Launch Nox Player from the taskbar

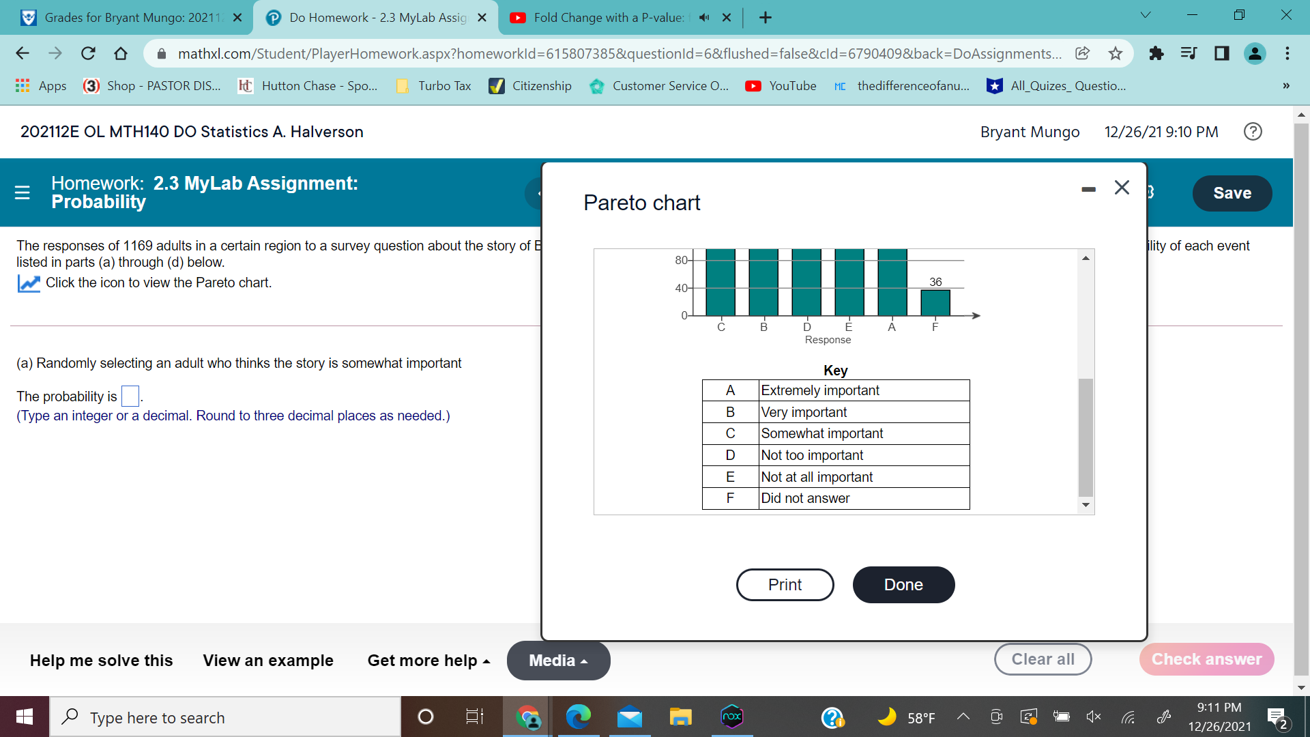(x=731, y=717)
